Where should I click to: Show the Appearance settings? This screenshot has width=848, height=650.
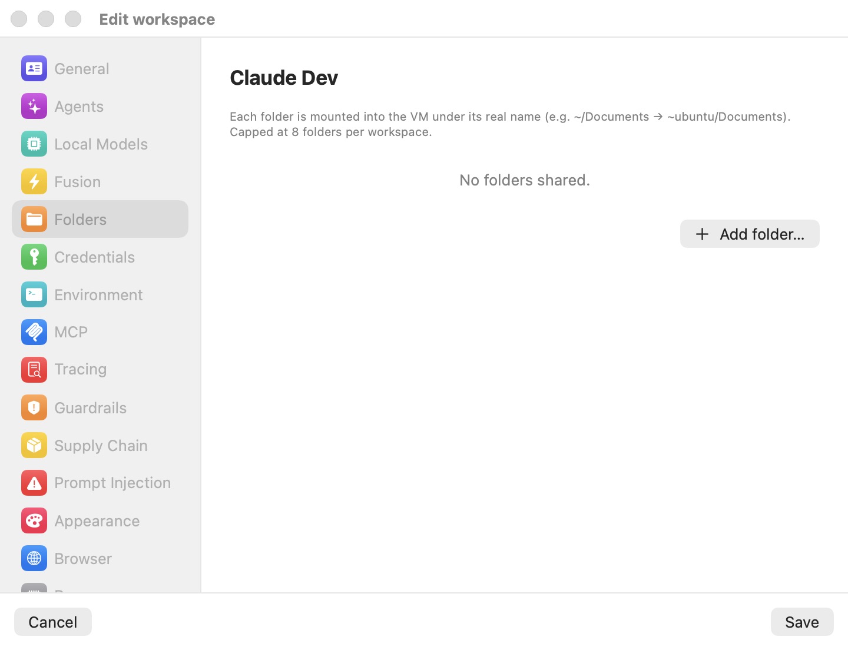[x=100, y=520]
